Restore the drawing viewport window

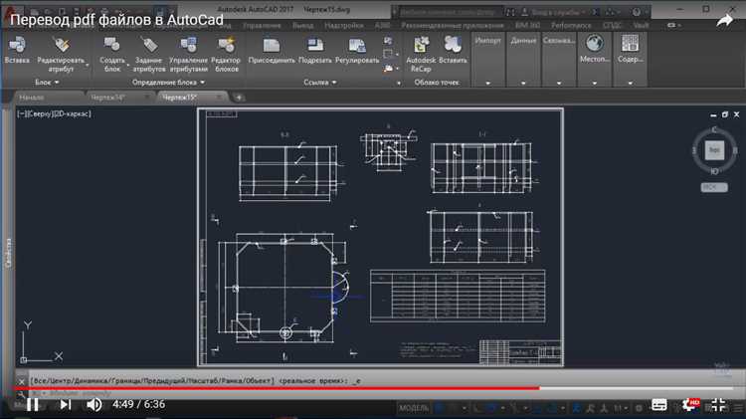pos(724,114)
